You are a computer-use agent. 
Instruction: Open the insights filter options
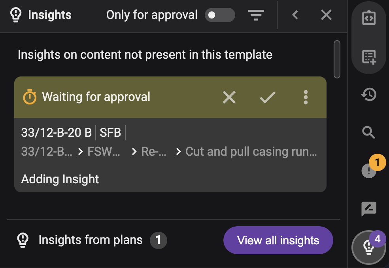click(256, 15)
